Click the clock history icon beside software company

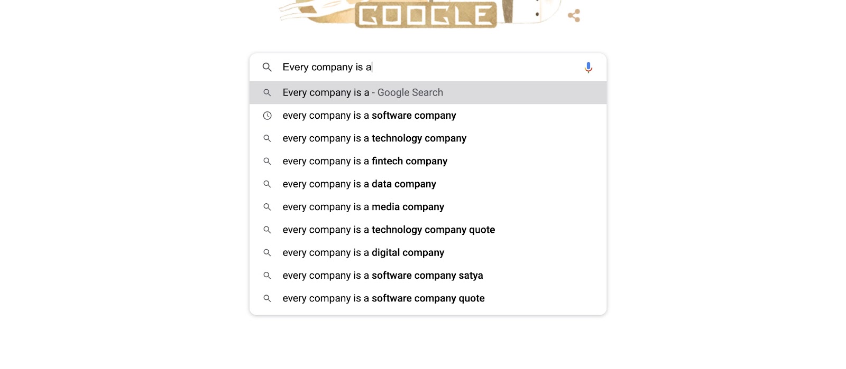pos(267,116)
